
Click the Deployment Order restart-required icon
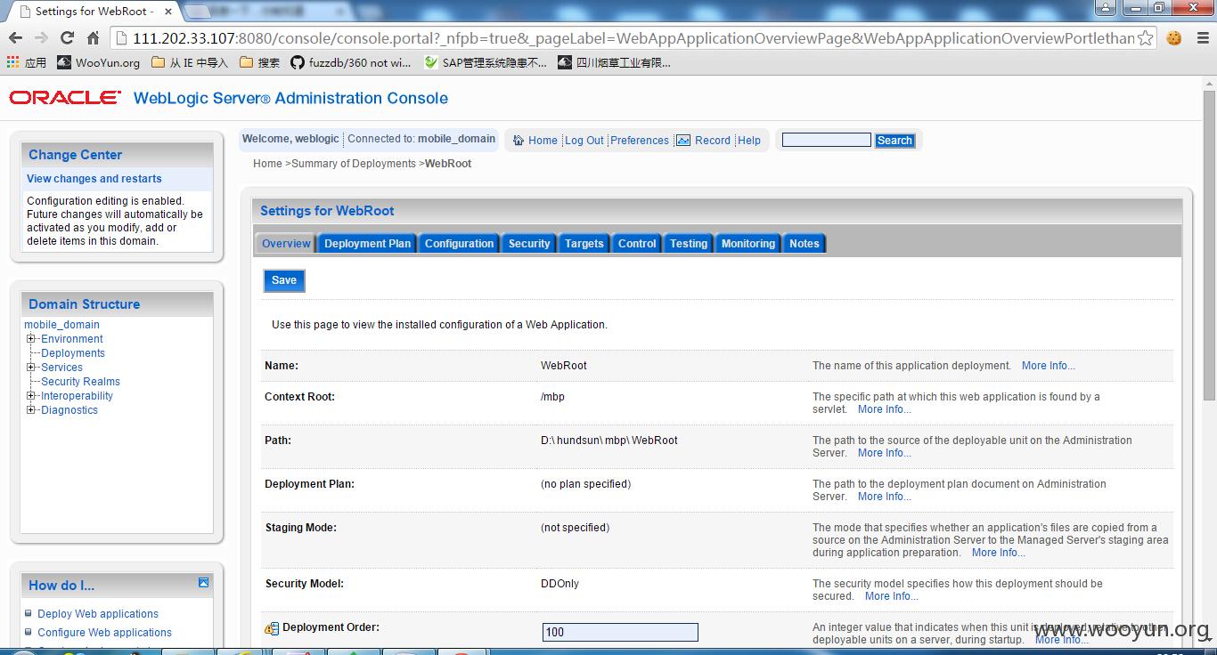point(272,629)
